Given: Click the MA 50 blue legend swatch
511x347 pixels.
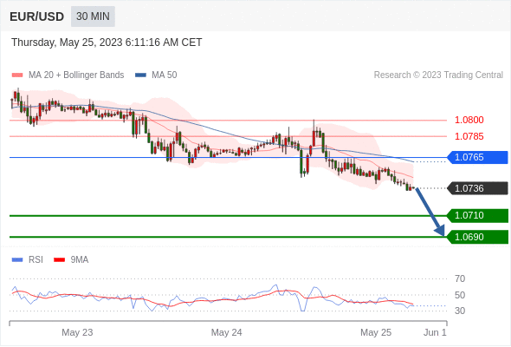Looking at the screenshot, I should pos(140,75).
